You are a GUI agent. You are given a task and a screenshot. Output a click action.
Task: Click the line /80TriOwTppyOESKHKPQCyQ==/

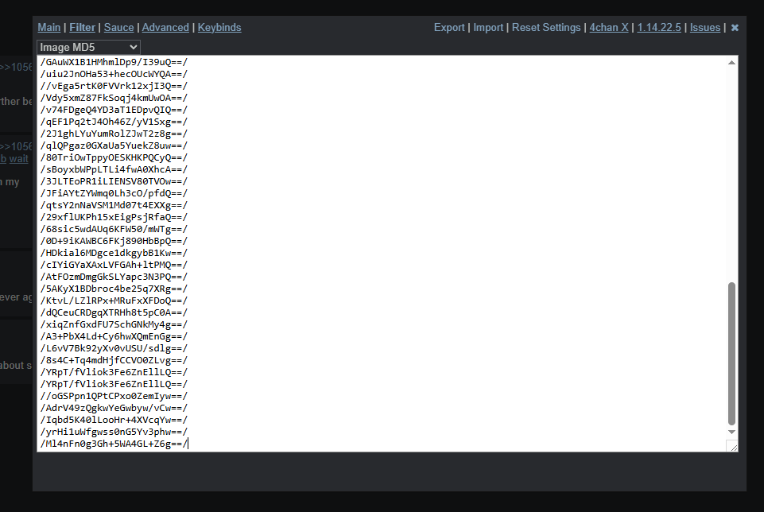click(x=114, y=158)
